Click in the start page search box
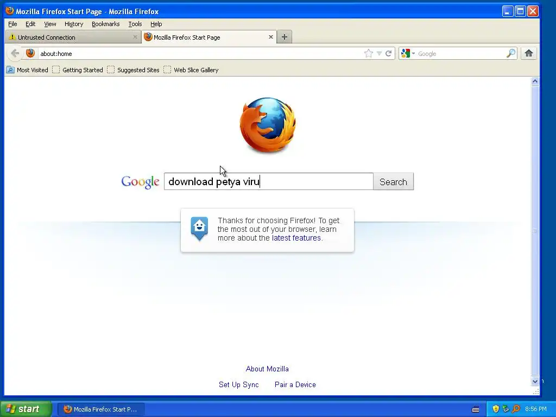The width and height of the screenshot is (556, 417). 268,181
